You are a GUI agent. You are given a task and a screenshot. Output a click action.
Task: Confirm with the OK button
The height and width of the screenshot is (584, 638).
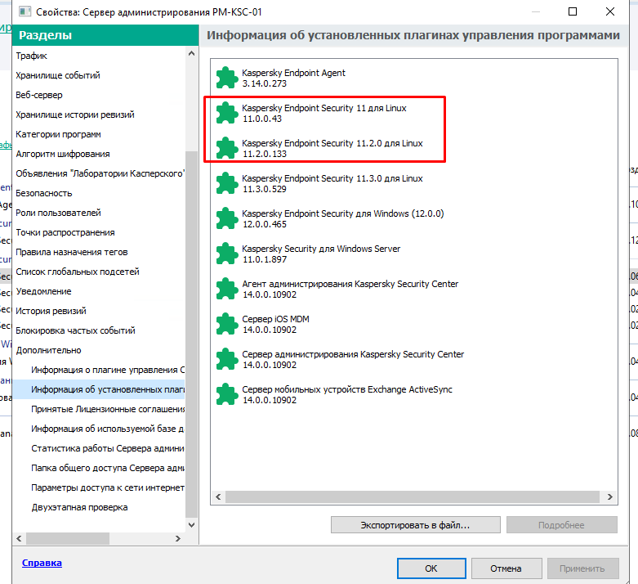pyautogui.click(x=431, y=568)
